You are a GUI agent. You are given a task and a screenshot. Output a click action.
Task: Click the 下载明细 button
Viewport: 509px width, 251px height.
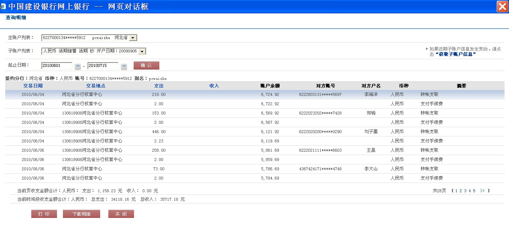(81, 214)
